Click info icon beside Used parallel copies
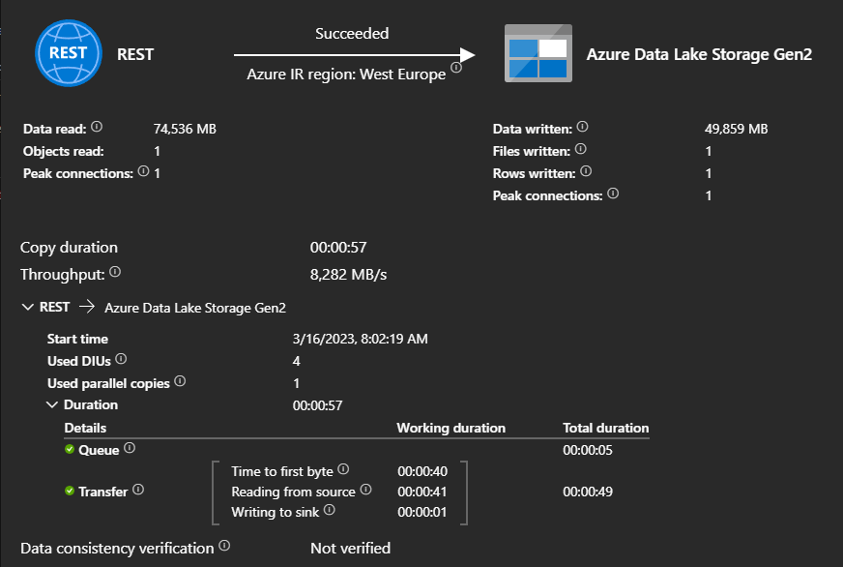The height and width of the screenshot is (567, 843). coord(180,381)
